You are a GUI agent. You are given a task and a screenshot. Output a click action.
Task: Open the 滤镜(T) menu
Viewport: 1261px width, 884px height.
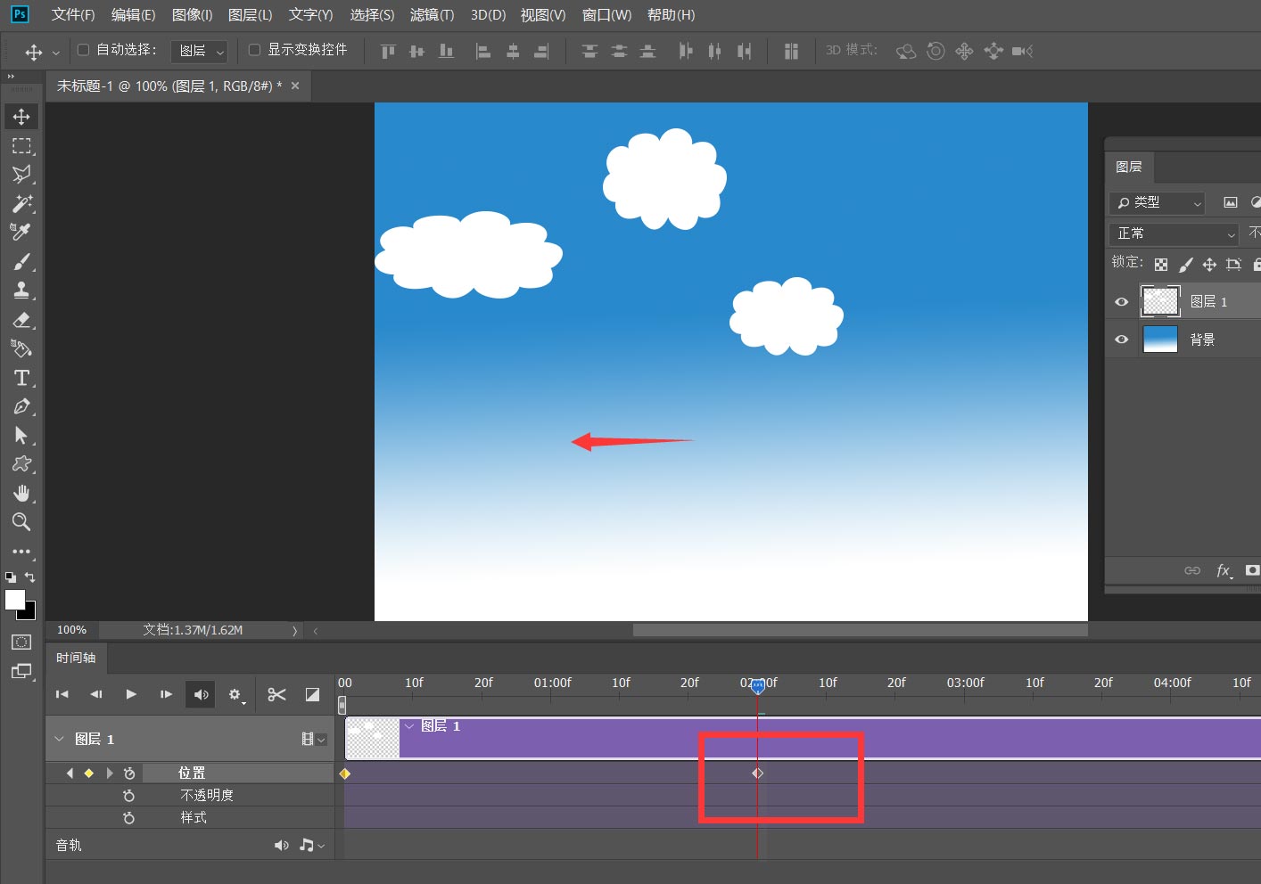click(432, 15)
